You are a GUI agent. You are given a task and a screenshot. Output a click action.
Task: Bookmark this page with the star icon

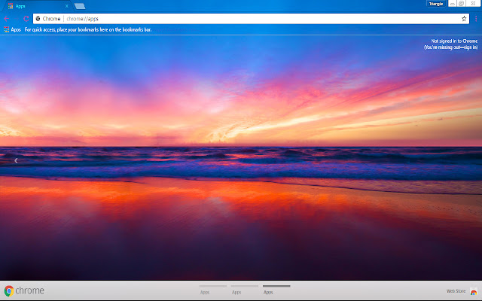point(464,18)
